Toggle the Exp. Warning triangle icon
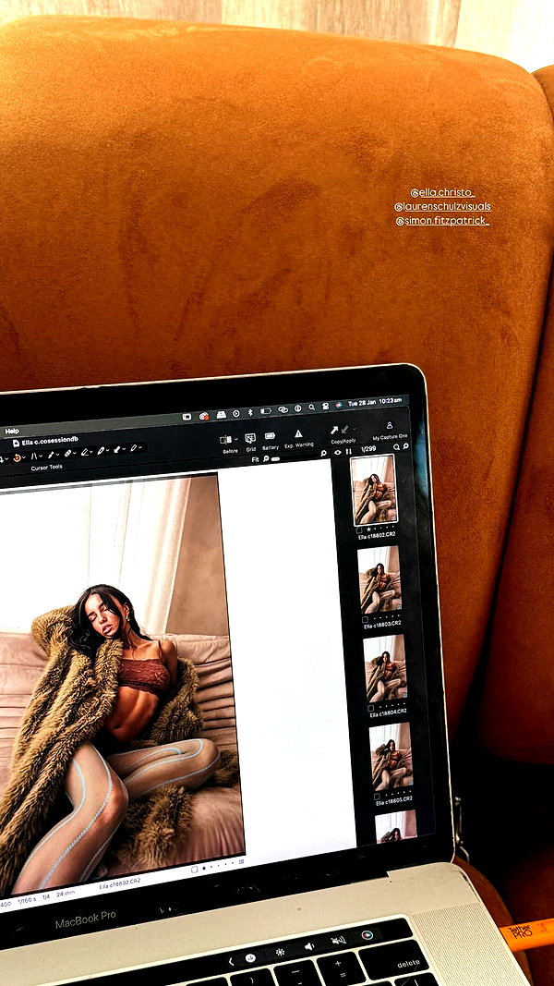Screen dimensions: 554x986 [x=298, y=433]
